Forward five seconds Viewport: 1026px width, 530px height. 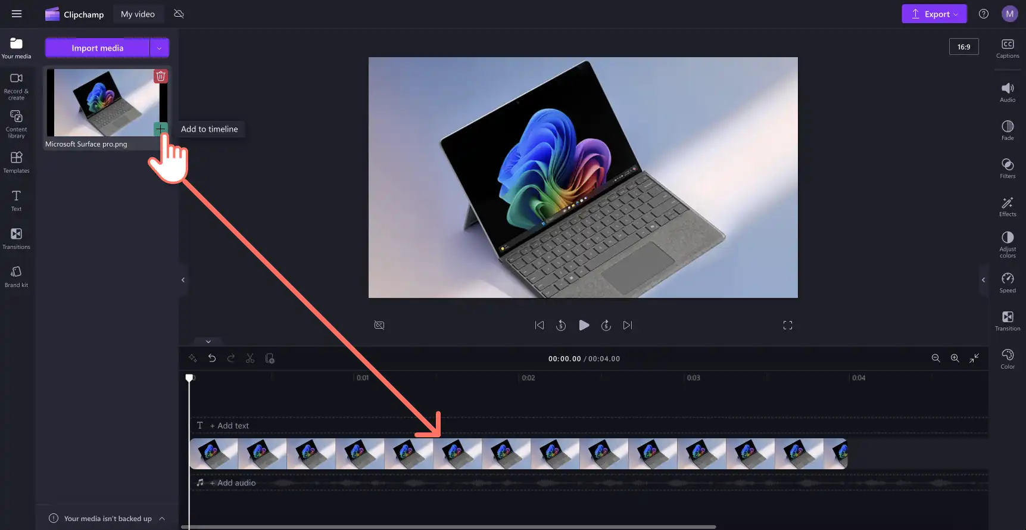pyautogui.click(x=606, y=325)
